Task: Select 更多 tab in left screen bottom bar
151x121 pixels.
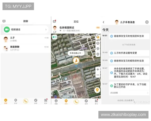Action: [46, 101]
